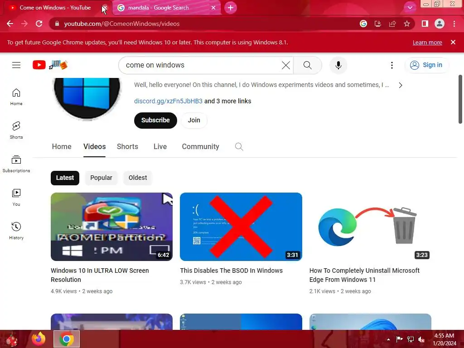This screenshot has width=464, height=348.
Task: Switch to channel Home tab
Action: 62,147
